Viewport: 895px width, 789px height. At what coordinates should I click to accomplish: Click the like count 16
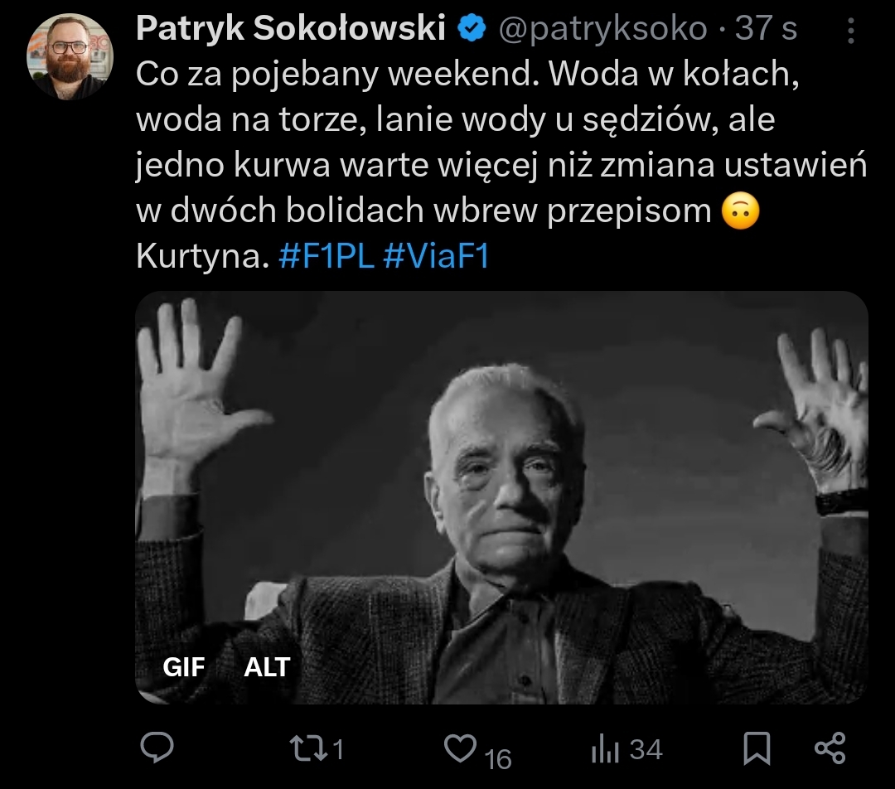tap(498, 759)
